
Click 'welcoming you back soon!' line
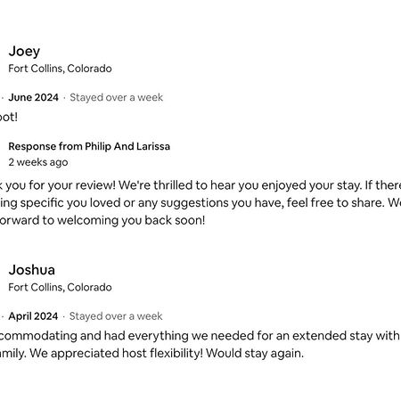131,220
